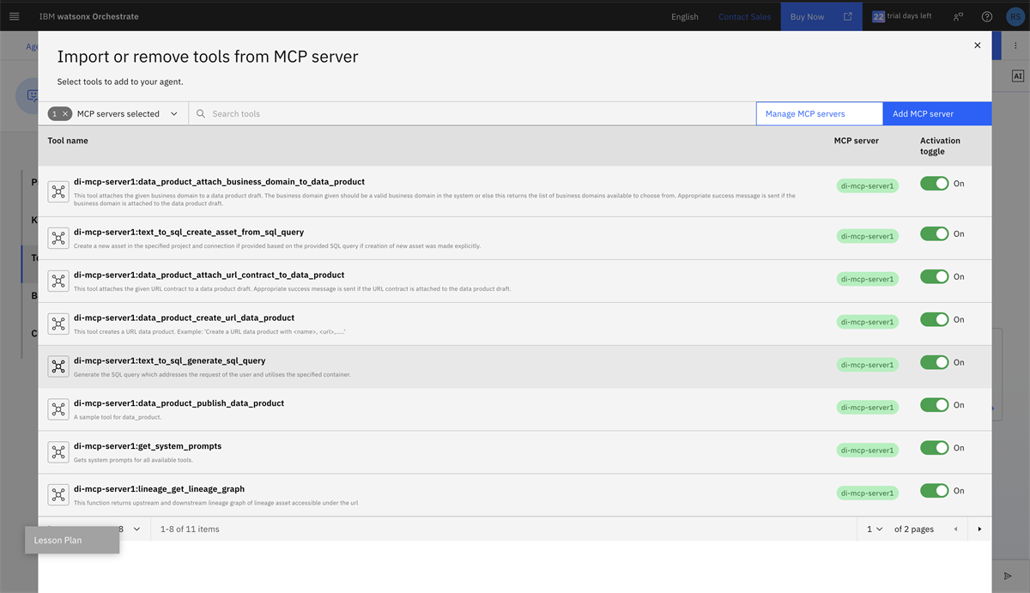This screenshot has height=593, width=1030.
Task: Click di-mcp-server1 tag in data_product_create_url_data_product row
Action: click(x=867, y=322)
